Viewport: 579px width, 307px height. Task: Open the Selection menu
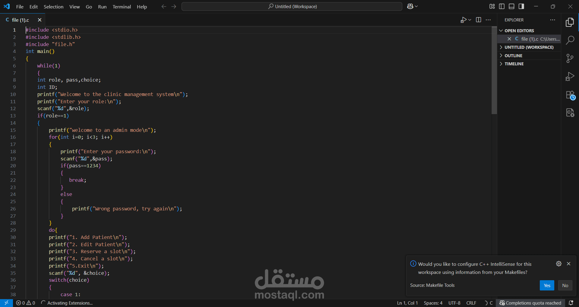coord(53,7)
